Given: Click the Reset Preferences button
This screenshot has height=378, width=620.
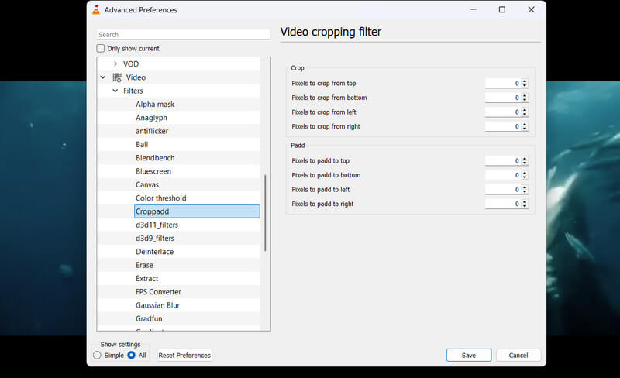Looking at the screenshot, I should [x=184, y=356].
